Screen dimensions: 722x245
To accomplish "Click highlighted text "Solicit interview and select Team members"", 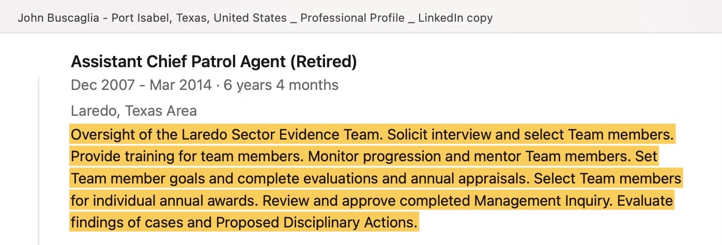I will 529,134.
